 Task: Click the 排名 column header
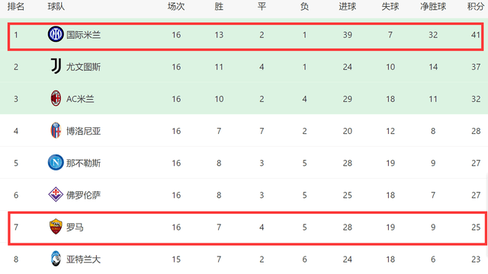(16, 7)
